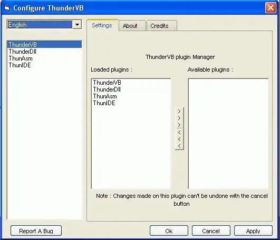280x240 pixels.
Task: Dismiss the dialog with Cancel
Action: (x=211, y=231)
